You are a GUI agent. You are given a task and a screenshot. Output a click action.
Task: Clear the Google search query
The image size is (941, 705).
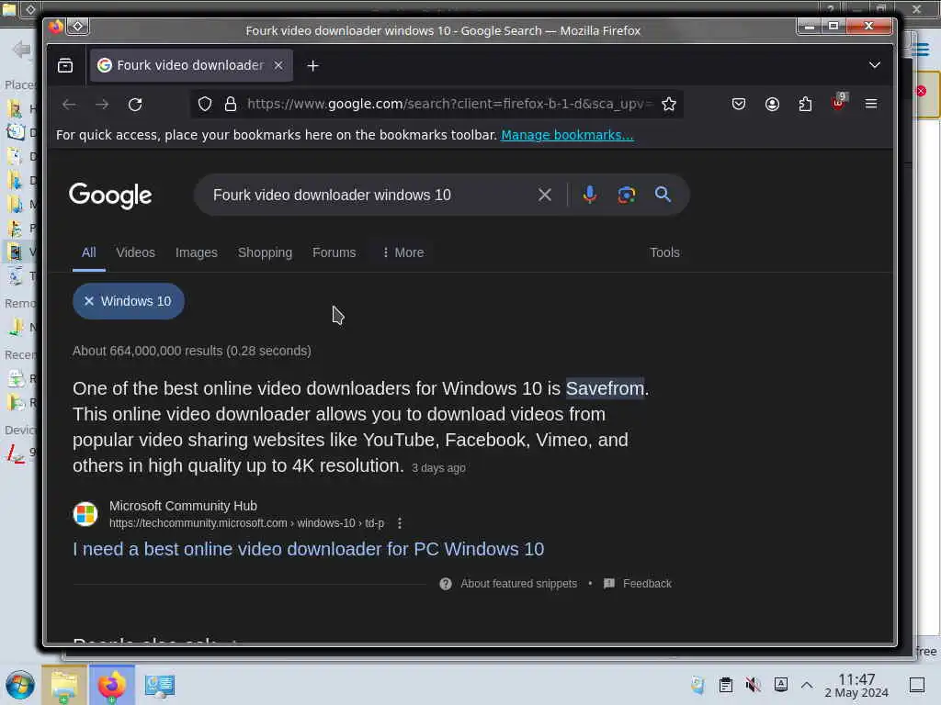(x=544, y=195)
